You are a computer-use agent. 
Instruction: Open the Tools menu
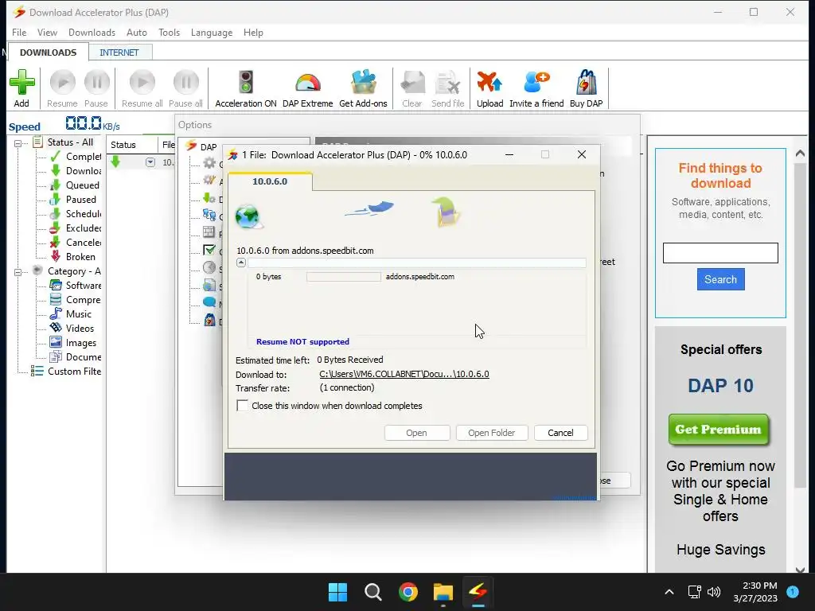coord(169,32)
